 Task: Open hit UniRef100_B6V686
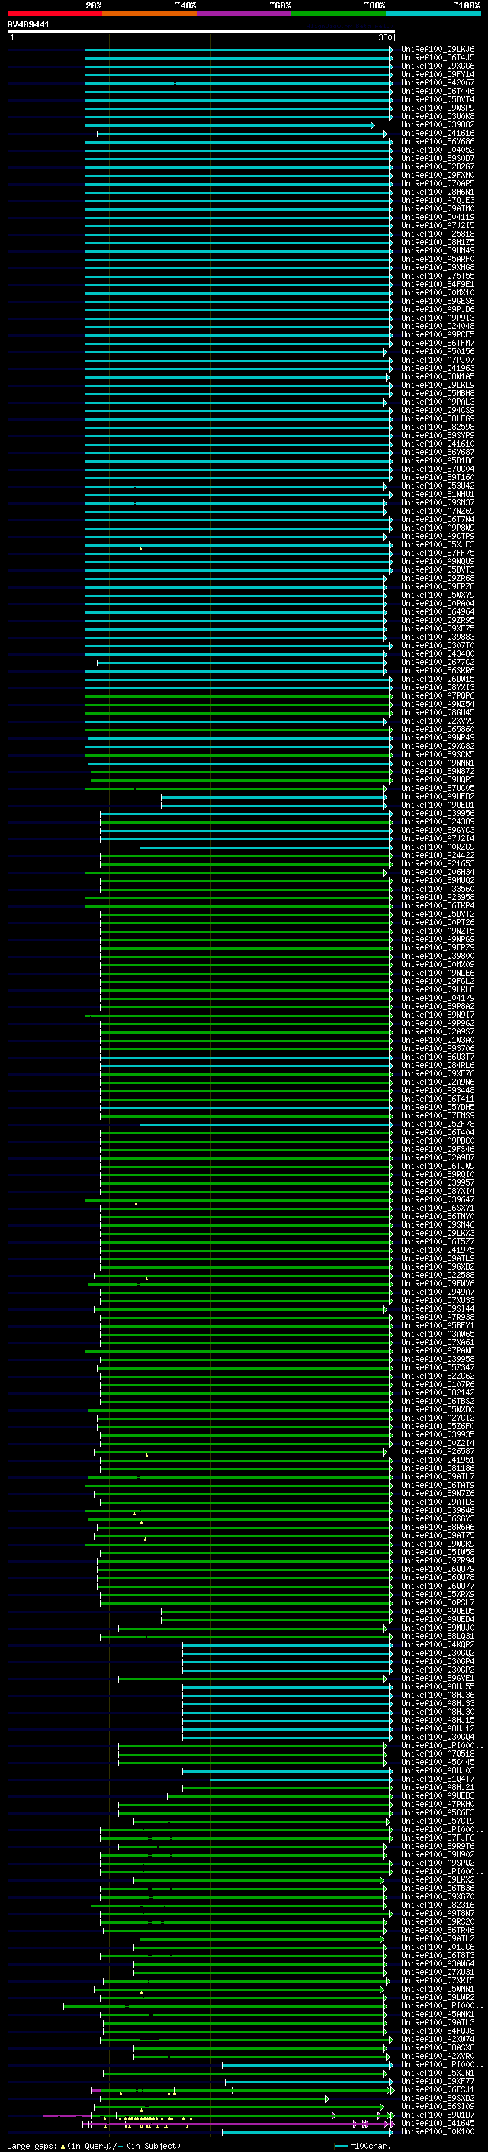(437, 141)
